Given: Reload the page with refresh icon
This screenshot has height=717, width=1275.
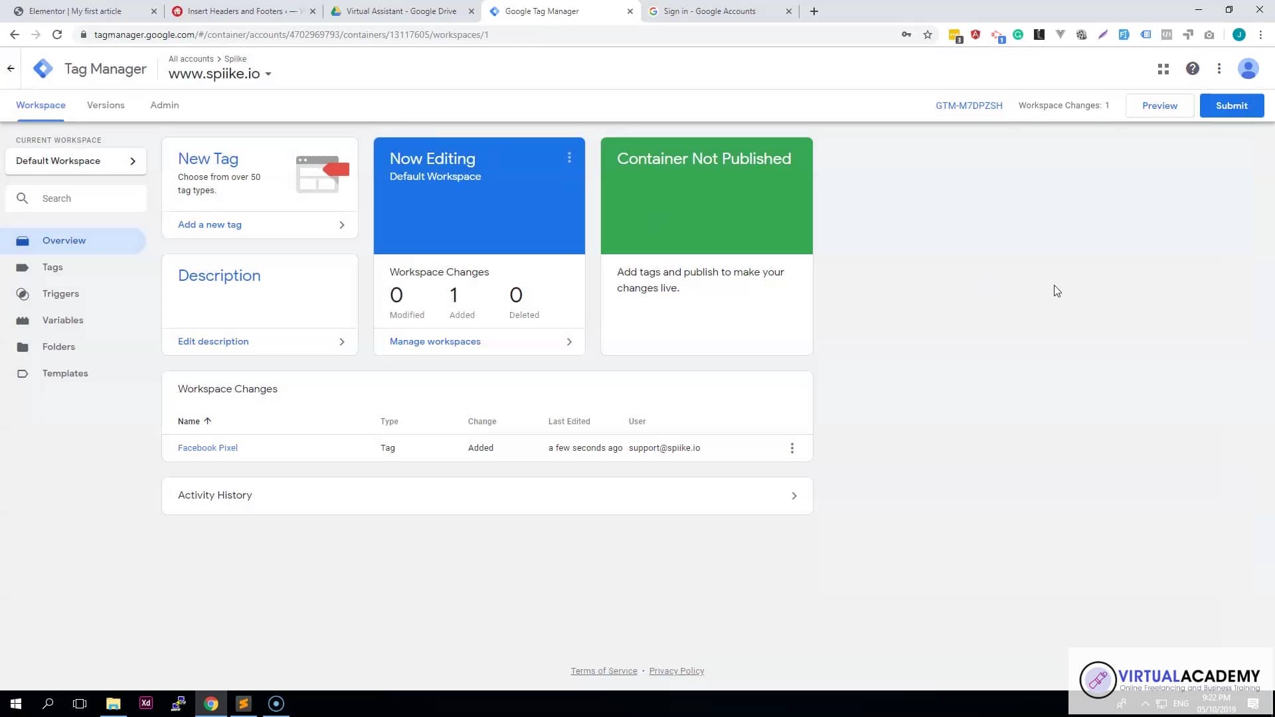Looking at the screenshot, I should [x=57, y=35].
